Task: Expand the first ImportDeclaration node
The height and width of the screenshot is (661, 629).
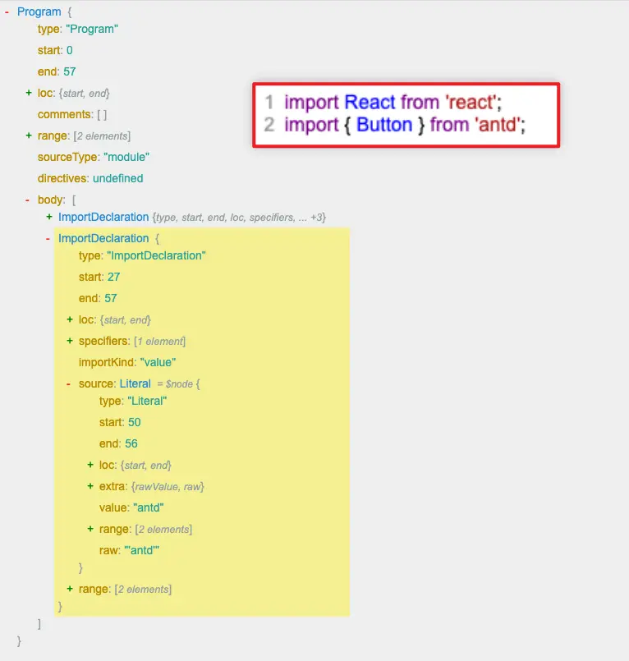Action: 49,217
